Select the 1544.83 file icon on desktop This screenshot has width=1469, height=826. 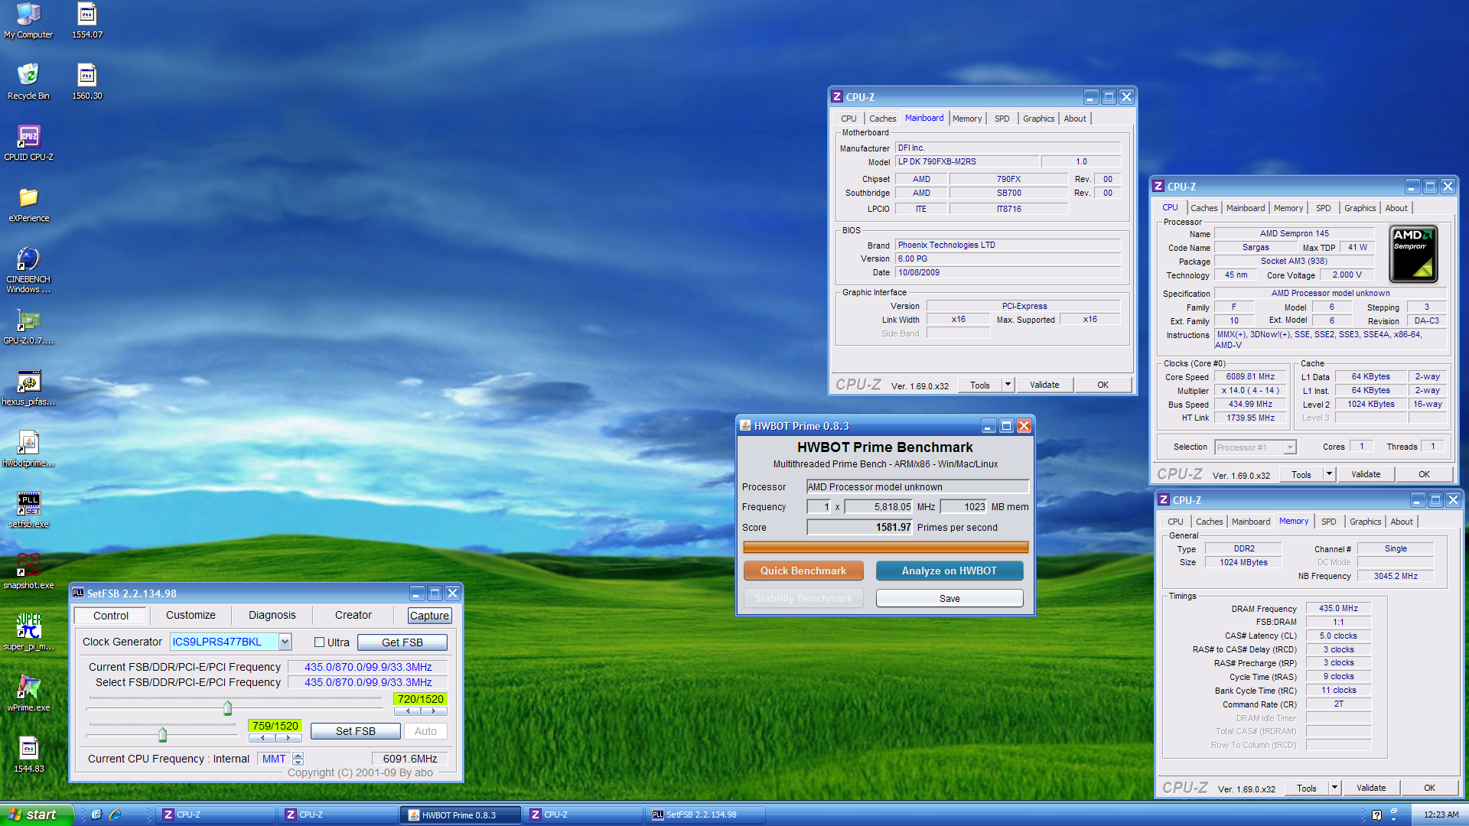[28, 755]
